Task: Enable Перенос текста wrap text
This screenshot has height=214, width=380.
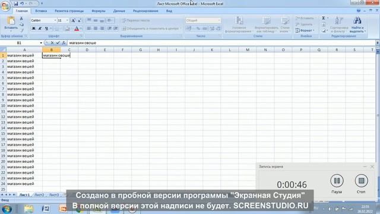Action: (x=136, y=20)
